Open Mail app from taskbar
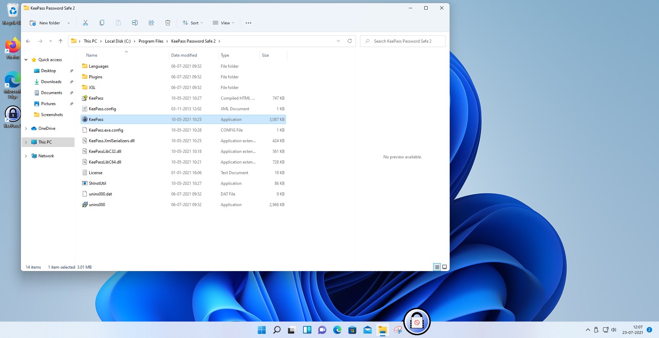The width and height of the screenshot is (659, 338). [367, 330]
